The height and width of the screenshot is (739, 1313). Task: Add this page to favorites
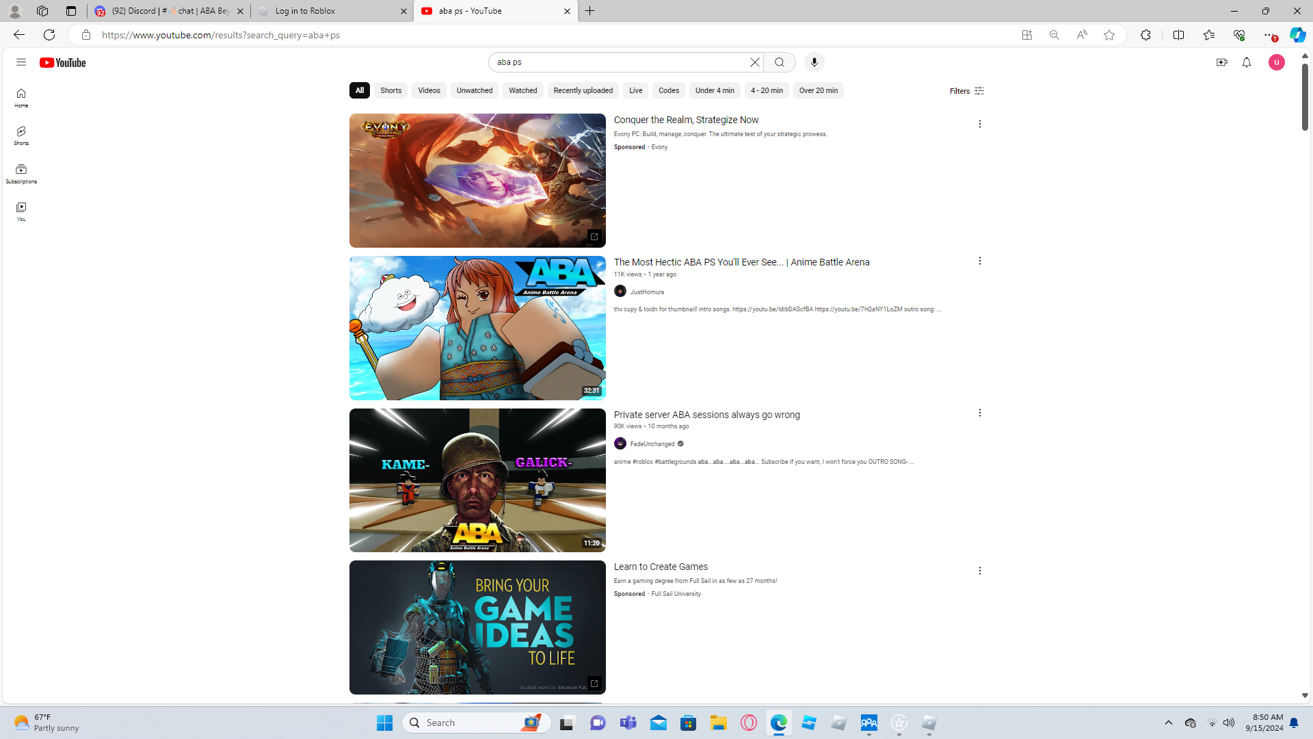coord(1109,35)
